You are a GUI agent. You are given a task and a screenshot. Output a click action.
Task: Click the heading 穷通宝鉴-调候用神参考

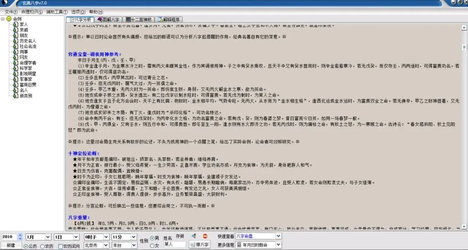[x=95, y=54]
